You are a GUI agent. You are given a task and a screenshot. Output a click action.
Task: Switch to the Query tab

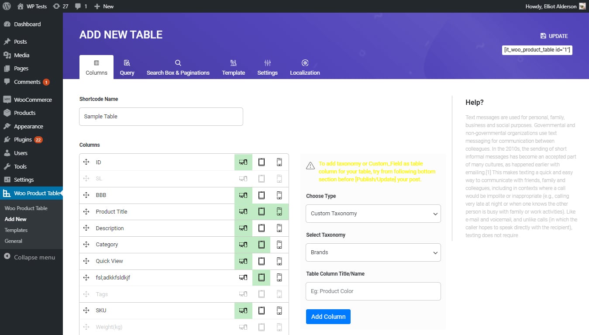coord(127,67)
